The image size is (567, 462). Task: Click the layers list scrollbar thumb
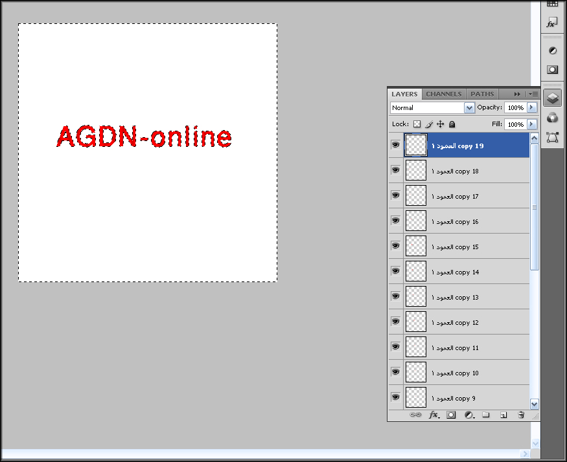pos(534,207)
